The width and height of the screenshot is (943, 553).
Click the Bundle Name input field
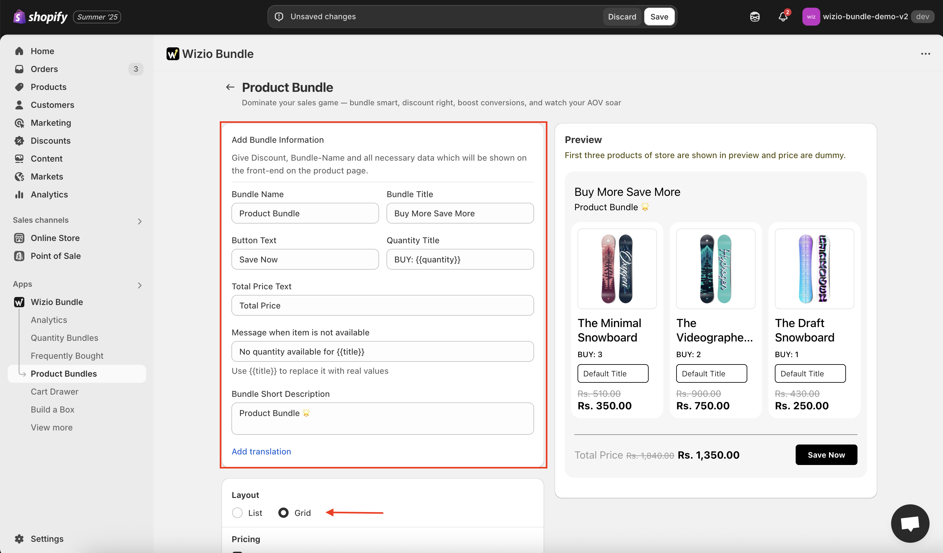coord(305,213)
